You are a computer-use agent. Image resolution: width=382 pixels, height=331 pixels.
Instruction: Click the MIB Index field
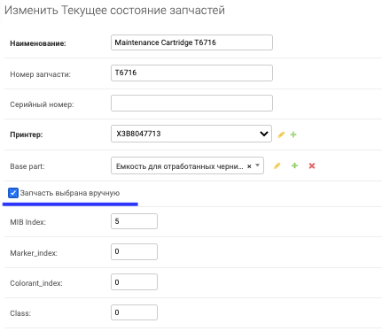coord(134,221)
